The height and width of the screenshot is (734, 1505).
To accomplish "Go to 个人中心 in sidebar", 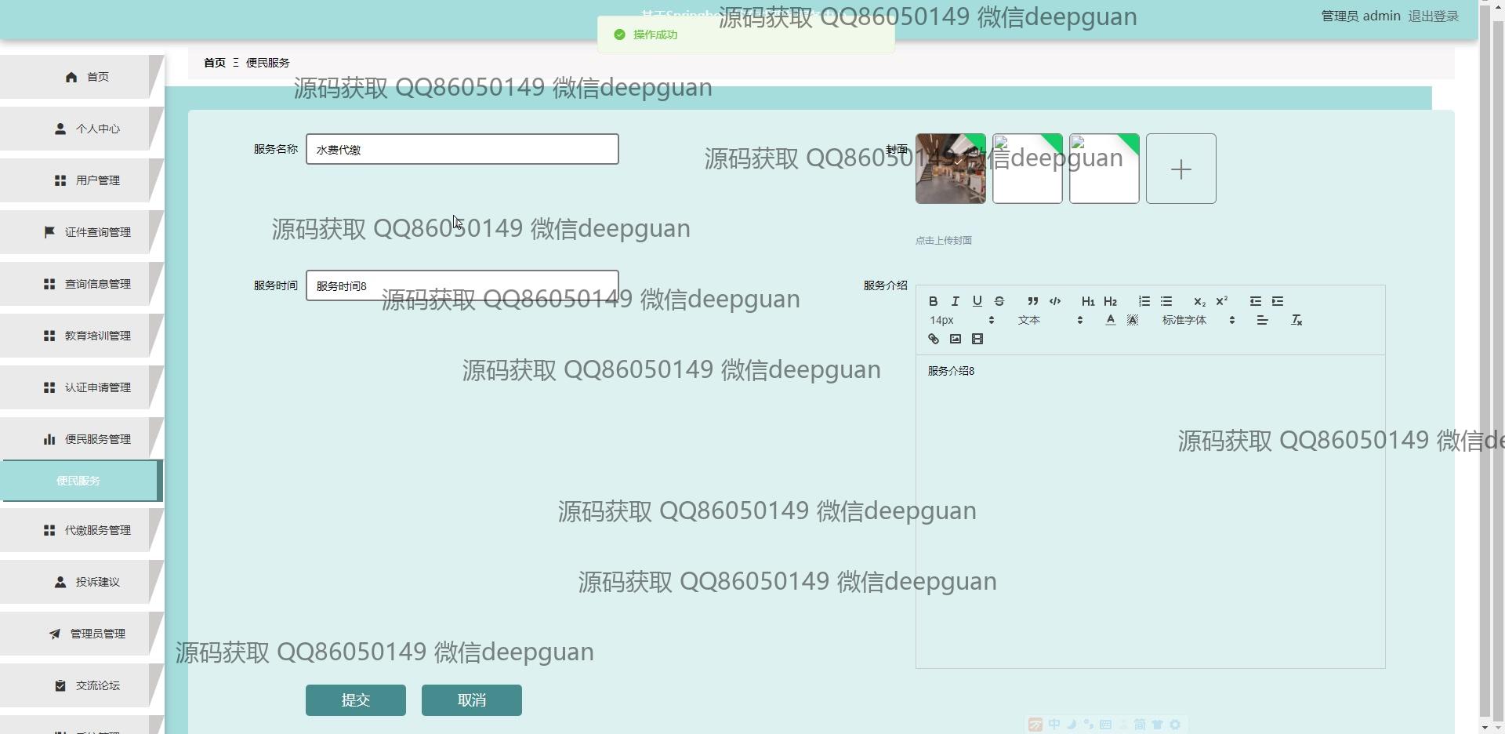I will (x=82, y=129).
